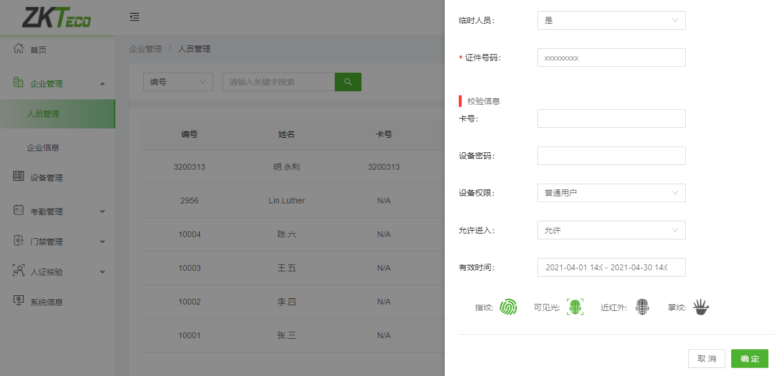Open the 临时人员 dropdown
Viewport: 783px width, 376px height.
tap(611, 20)
